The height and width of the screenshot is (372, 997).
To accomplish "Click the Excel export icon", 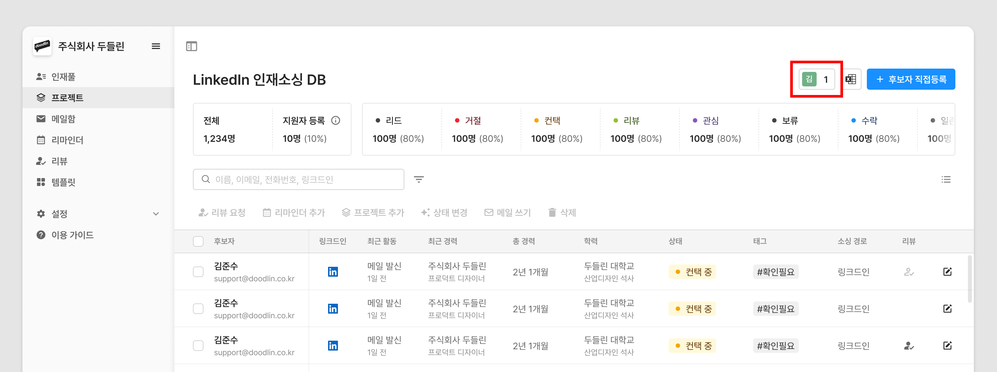I will pyautogui.click(x=851, y=79).
